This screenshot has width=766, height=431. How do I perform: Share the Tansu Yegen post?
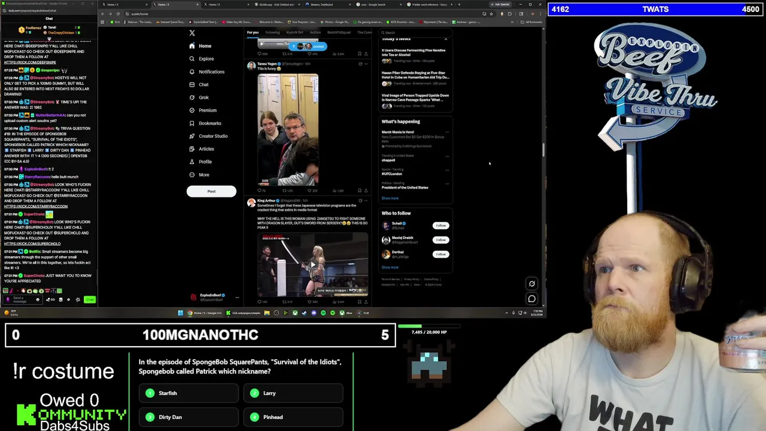point(366,190)
